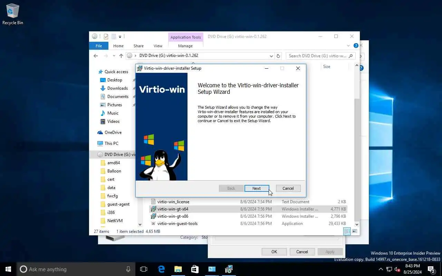The width and height of the screenshot is (442, 276).
Task: Open the recent locations dropdown arrow
Action: coord(114,56)
